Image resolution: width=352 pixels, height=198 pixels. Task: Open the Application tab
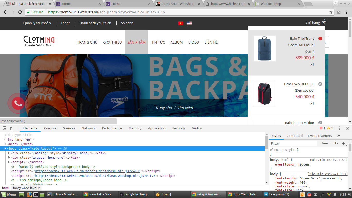(x=157, y=128)
